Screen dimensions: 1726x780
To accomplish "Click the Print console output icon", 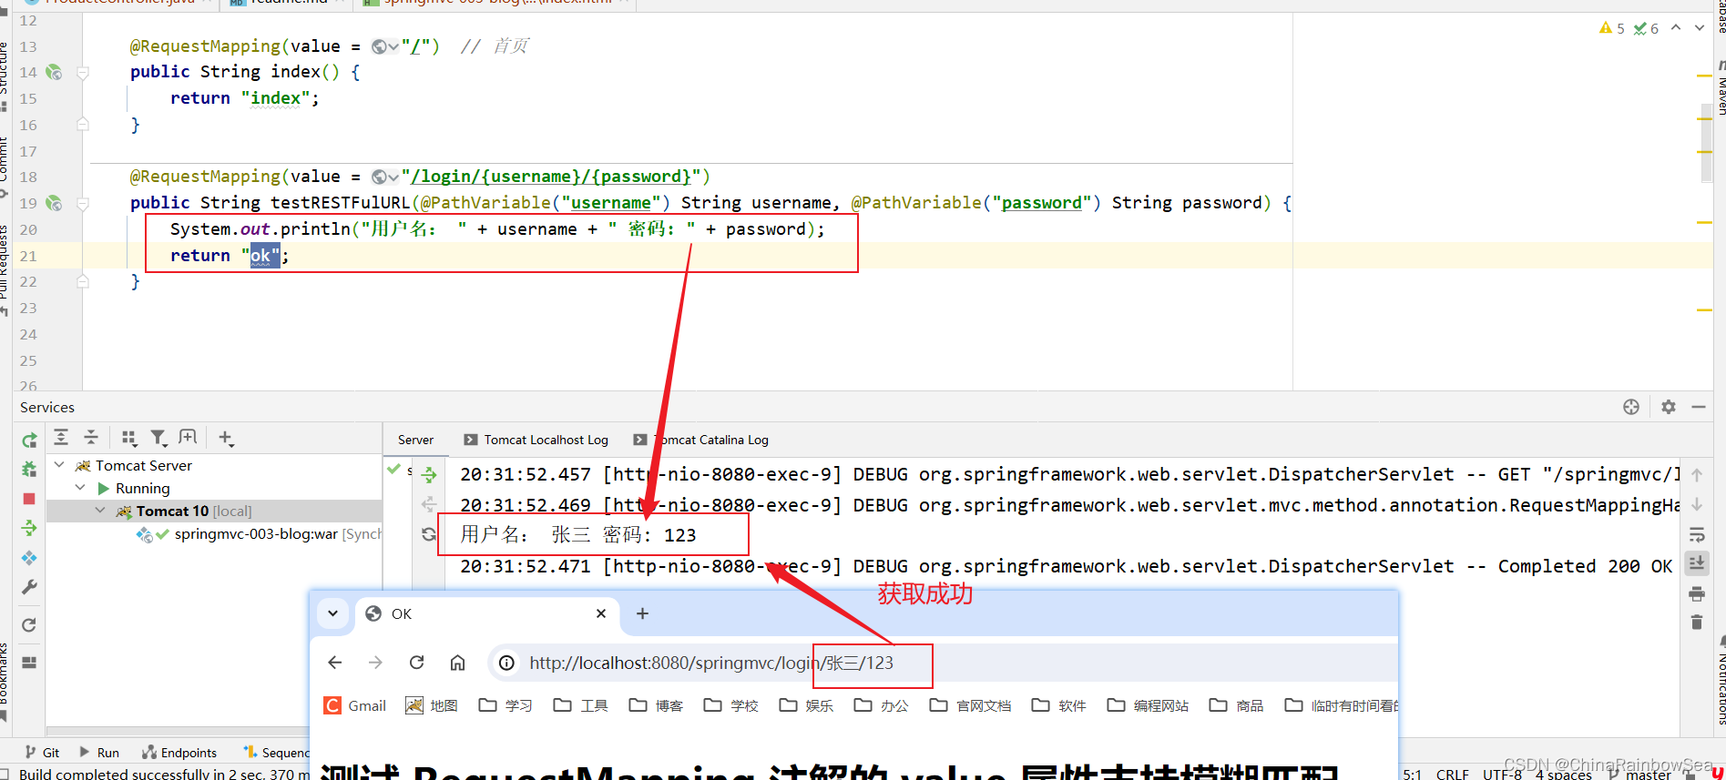I will pyautogui.click(x=1697, y=593).
